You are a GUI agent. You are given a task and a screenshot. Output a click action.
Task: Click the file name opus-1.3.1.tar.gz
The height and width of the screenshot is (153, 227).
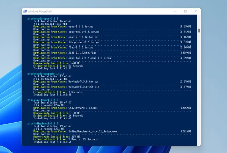point(81,26)
